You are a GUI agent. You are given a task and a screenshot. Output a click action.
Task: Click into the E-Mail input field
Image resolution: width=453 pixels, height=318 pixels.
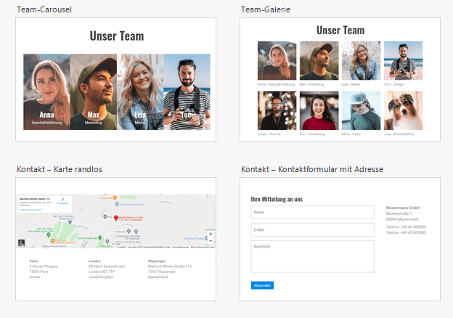coord(313,230)
